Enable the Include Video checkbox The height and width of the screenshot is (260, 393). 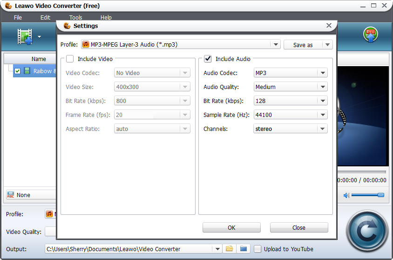pyautogui.click(x=70, y=59)
